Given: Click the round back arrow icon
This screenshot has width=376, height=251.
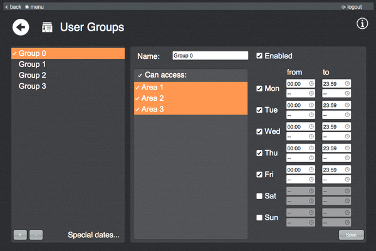Looking at the screenshot, I should coord(21,27).
